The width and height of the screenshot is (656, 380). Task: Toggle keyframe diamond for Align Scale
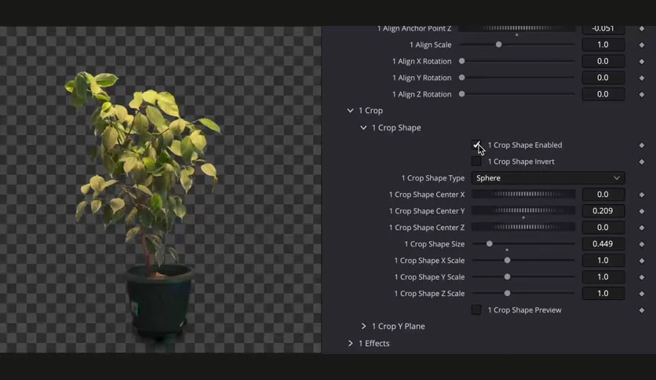click(x=641, y=45)
